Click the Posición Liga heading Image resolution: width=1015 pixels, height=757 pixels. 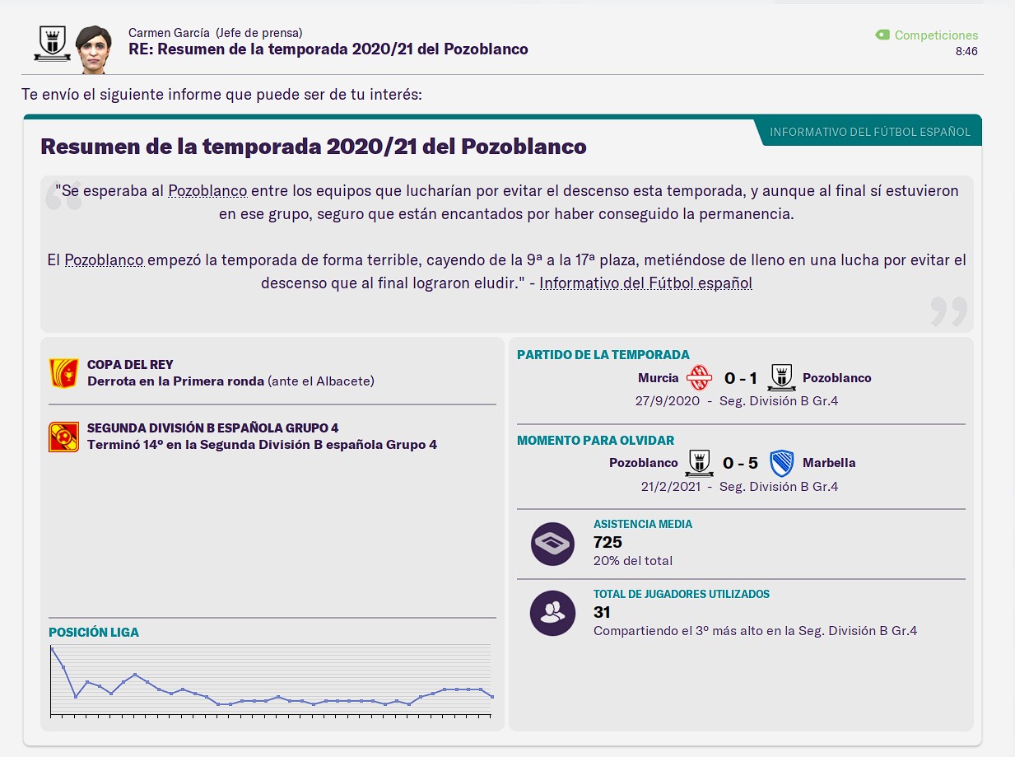point(94,633)
